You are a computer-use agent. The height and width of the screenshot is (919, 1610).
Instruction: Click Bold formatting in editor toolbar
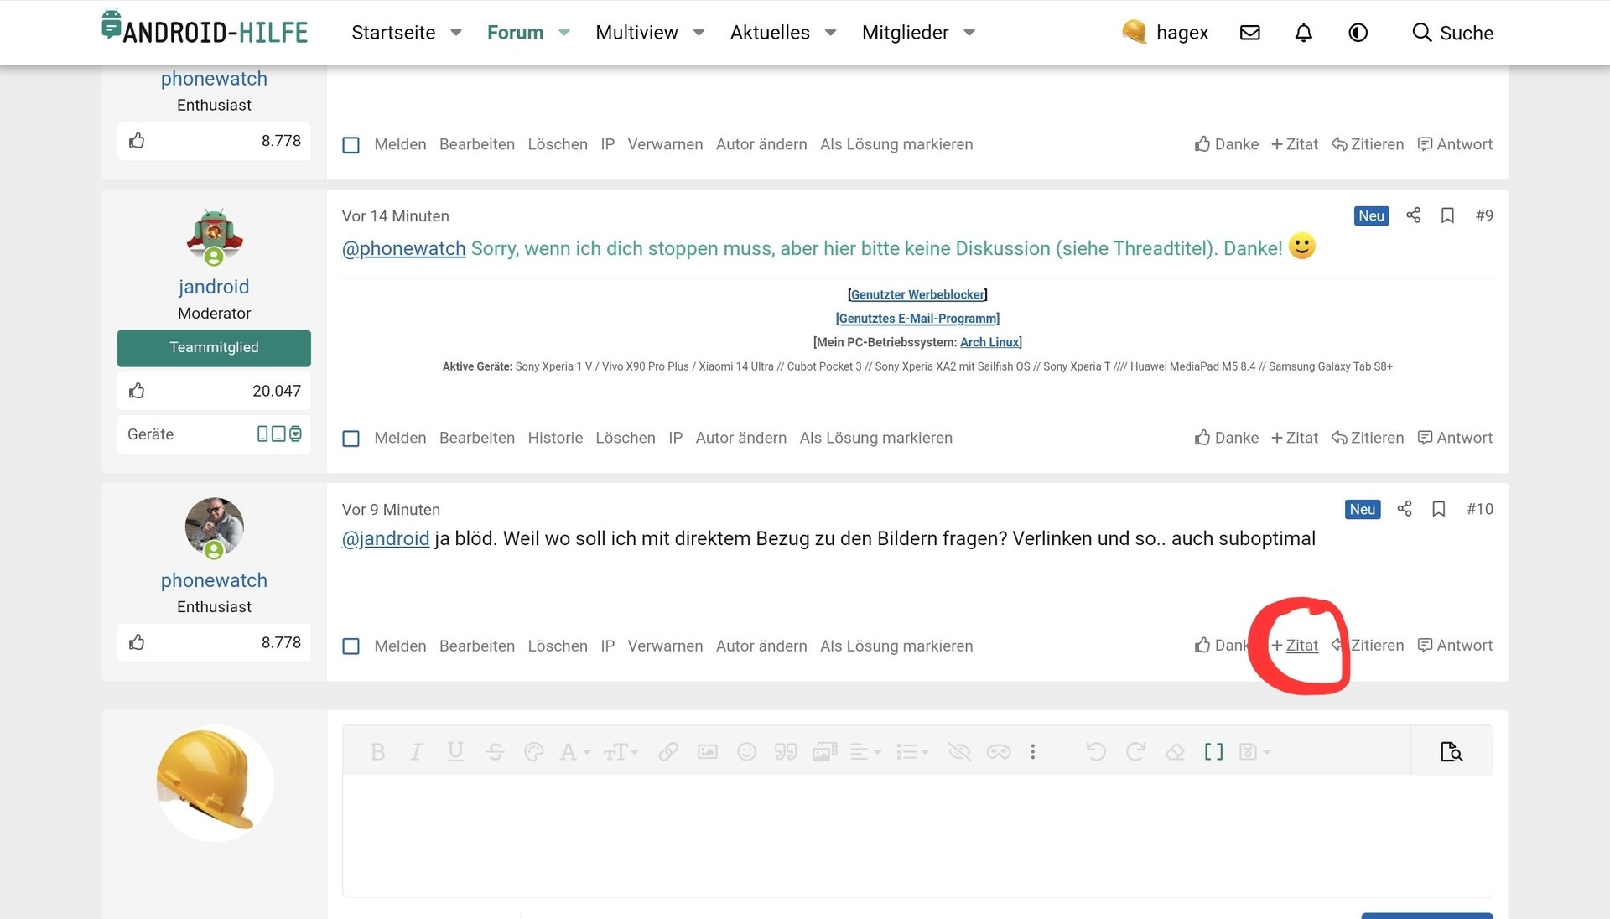click(377, 752)
